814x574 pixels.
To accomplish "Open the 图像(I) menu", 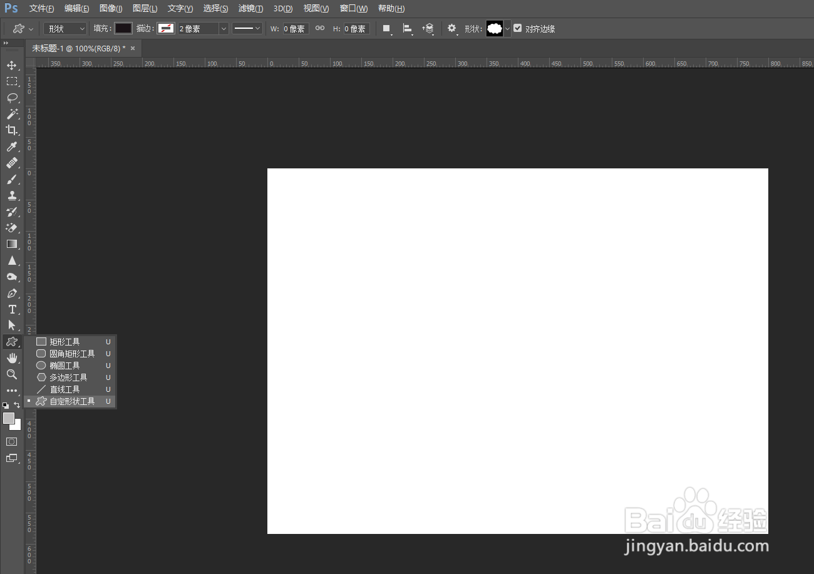I will [111, 9].
